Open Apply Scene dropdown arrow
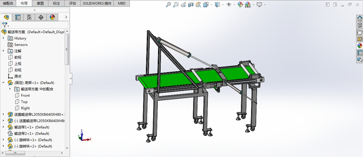Image resolution: width=363 pixels, height=157 pixels. tap(253, 5)
